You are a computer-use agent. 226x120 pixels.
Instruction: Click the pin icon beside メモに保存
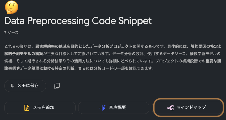pyautogui.click(x=12, y=86)
